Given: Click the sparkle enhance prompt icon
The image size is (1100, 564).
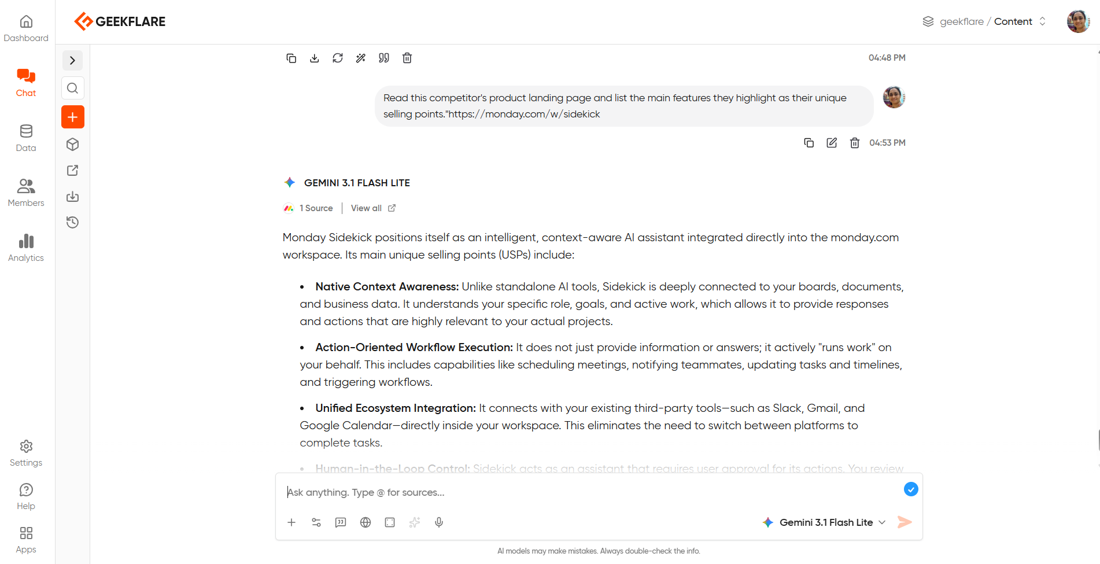Looking at the screenshot, I should (x=415, y=522).
